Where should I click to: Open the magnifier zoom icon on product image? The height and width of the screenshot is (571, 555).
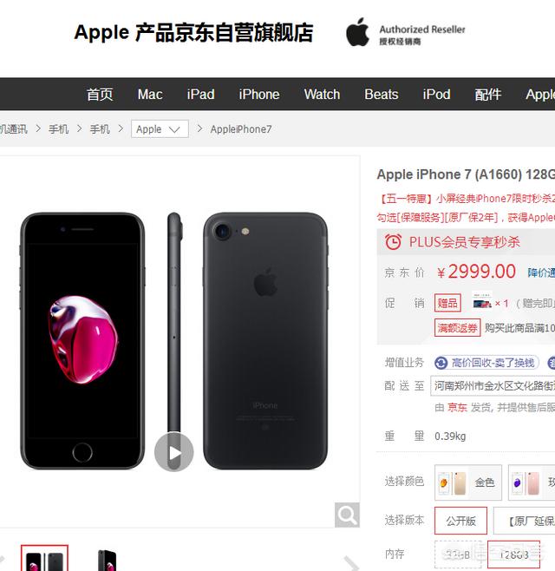347,515
